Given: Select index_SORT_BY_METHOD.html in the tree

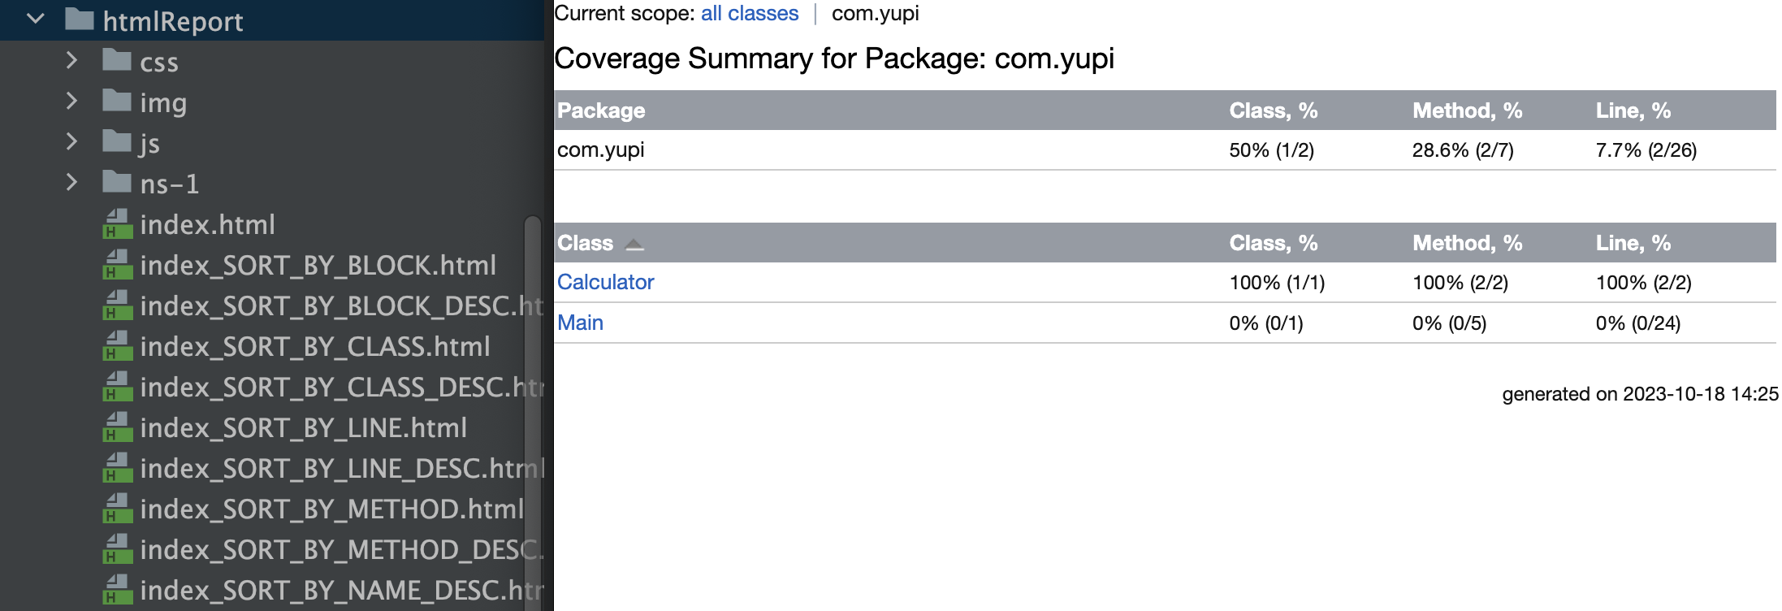Looking at the screenshot, I should [x=331, y=509].
